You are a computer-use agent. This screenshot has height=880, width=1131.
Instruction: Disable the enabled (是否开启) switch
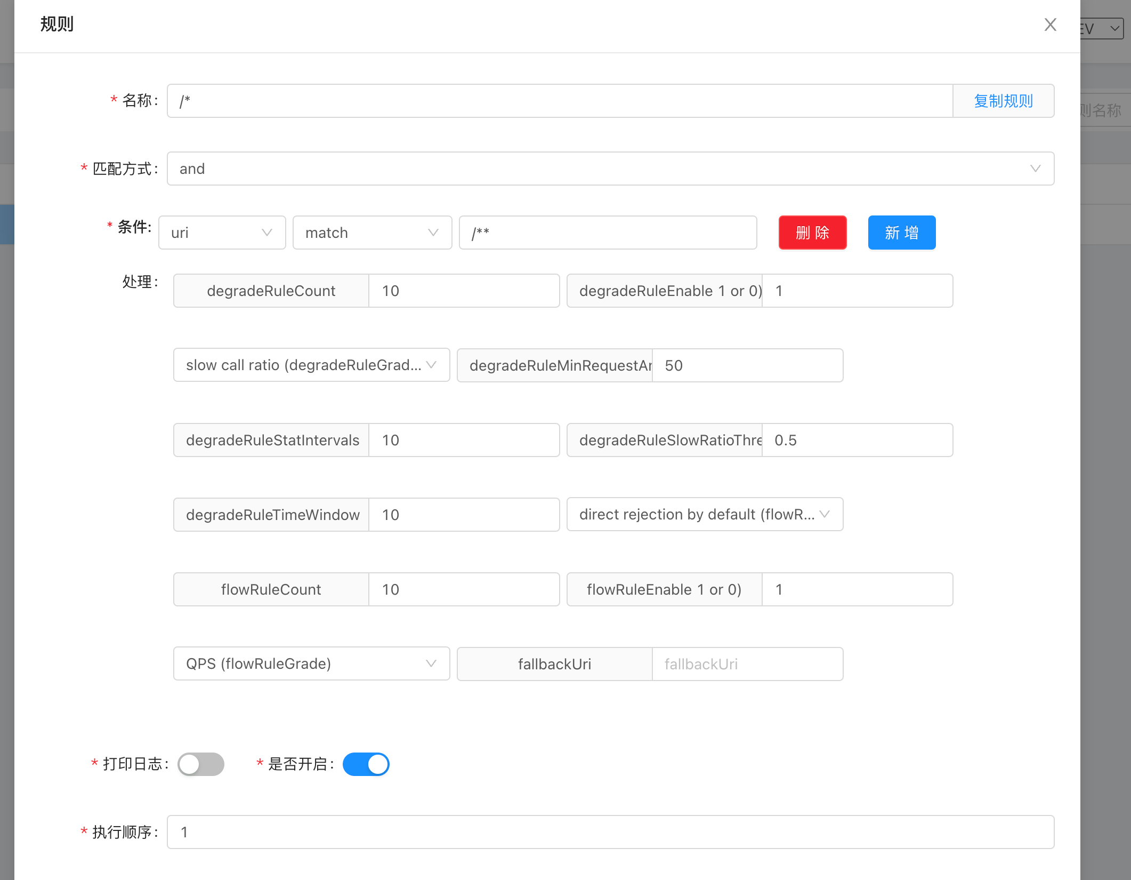[366, 764]
